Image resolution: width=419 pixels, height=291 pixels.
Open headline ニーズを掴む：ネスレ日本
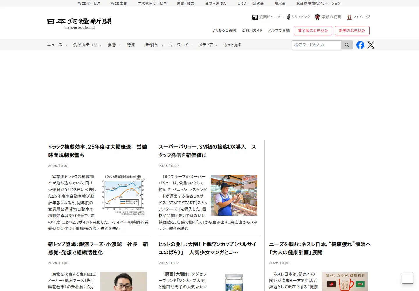[x=320, y=248]
